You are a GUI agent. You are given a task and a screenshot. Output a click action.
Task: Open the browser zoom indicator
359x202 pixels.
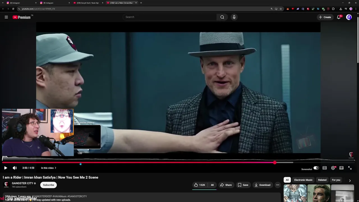pos(271,9)
